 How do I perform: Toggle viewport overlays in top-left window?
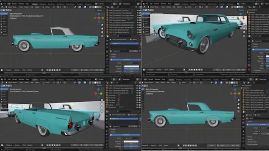click(85, 7)
